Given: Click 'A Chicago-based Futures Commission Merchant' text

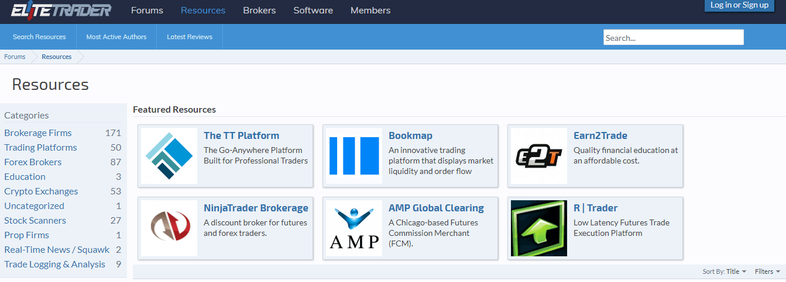Looking at the screenshot, I should (x=434, y=233).
